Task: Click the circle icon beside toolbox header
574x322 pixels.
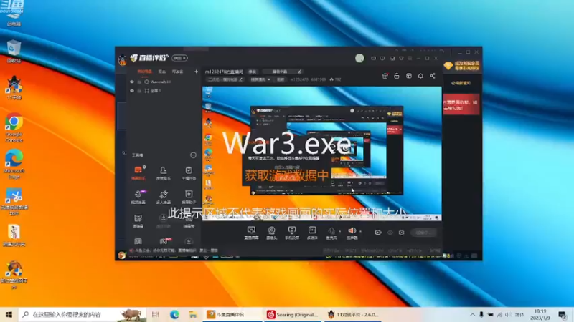Action: (x=193, y=155)
